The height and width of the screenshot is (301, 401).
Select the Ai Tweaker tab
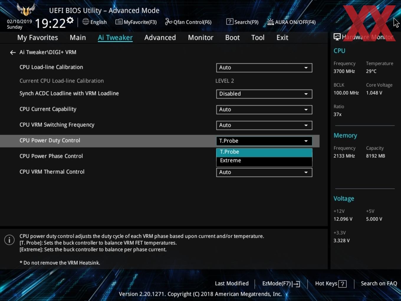click(115, 37)
